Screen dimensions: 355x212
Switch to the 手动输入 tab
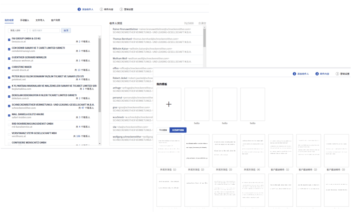(24, 20)
